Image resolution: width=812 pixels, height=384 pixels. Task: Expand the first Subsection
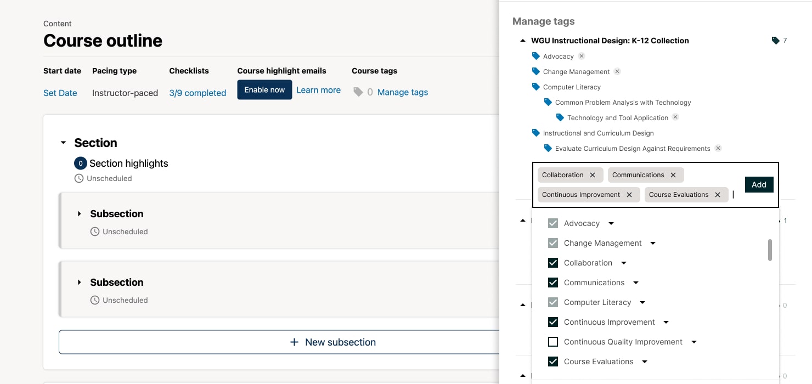tap(80, 214)
